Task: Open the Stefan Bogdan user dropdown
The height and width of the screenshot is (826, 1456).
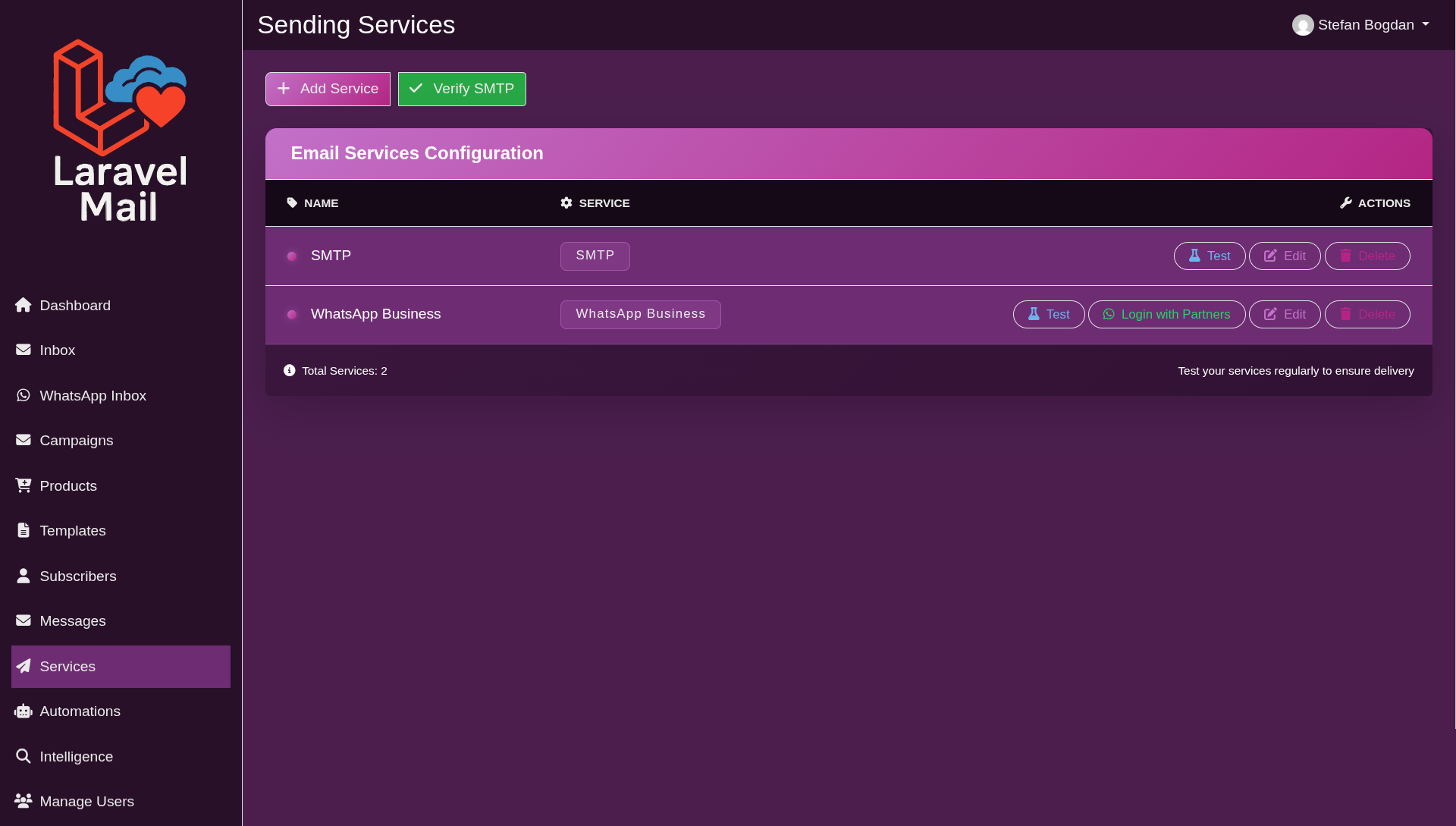Action: pos(1361,25)
